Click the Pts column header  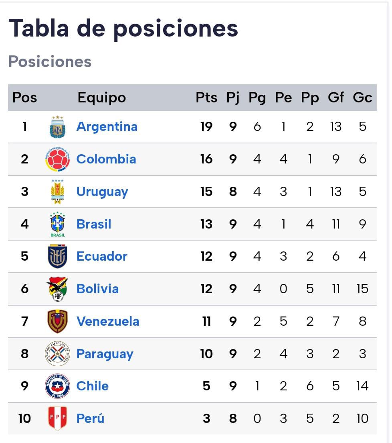pos(206,98)
